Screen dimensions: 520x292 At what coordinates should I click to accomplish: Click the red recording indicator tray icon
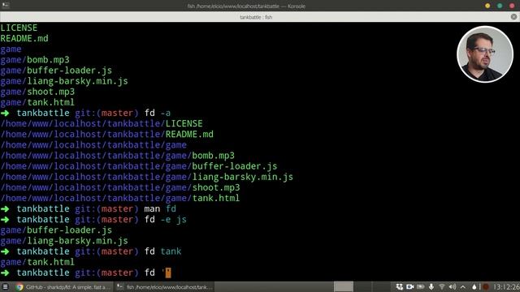[486, 286]
